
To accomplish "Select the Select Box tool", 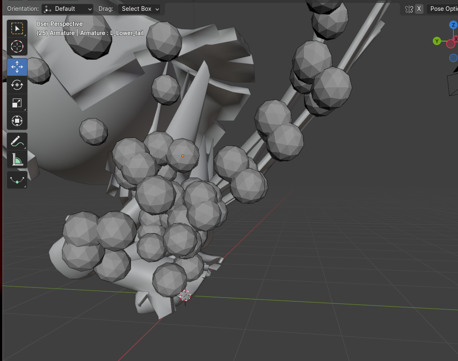I will click(17, 29).
